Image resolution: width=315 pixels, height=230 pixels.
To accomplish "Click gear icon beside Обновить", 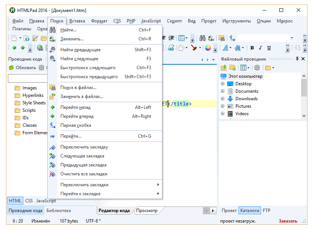I will [41, 68].
